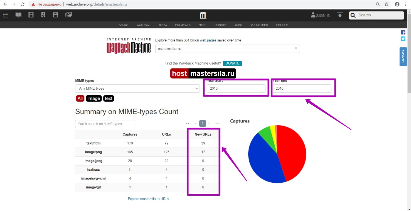411x211 pixels.
Task: Open PROJECTS menu item
Action: click(183, 25)
